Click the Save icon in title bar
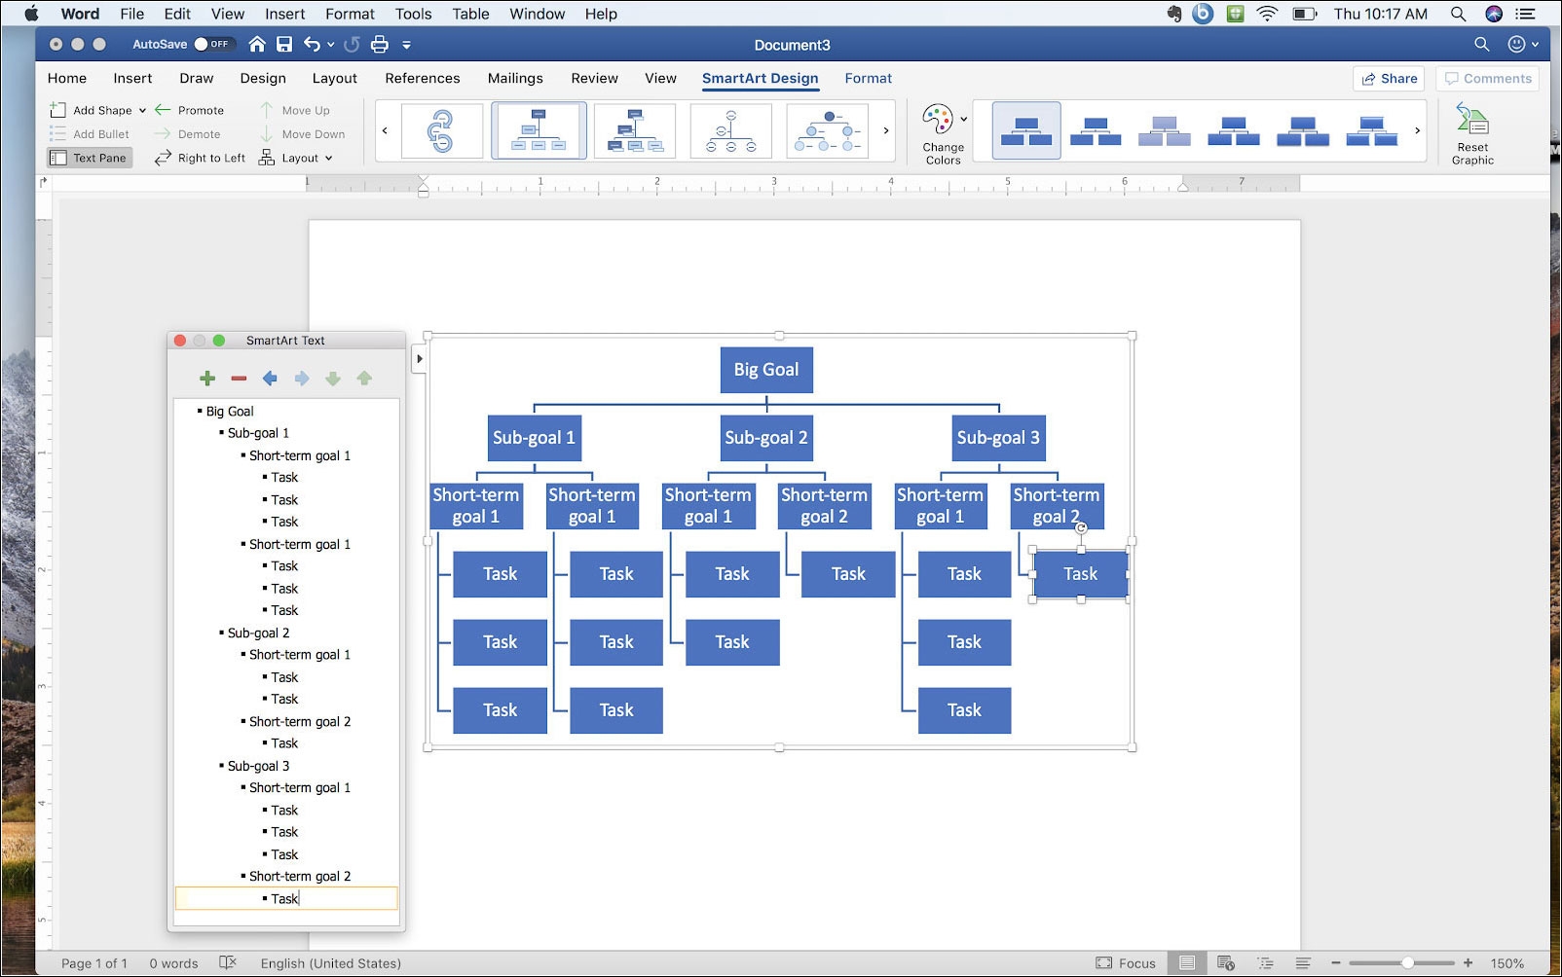1562x977 pixels. tap(284, 44)
